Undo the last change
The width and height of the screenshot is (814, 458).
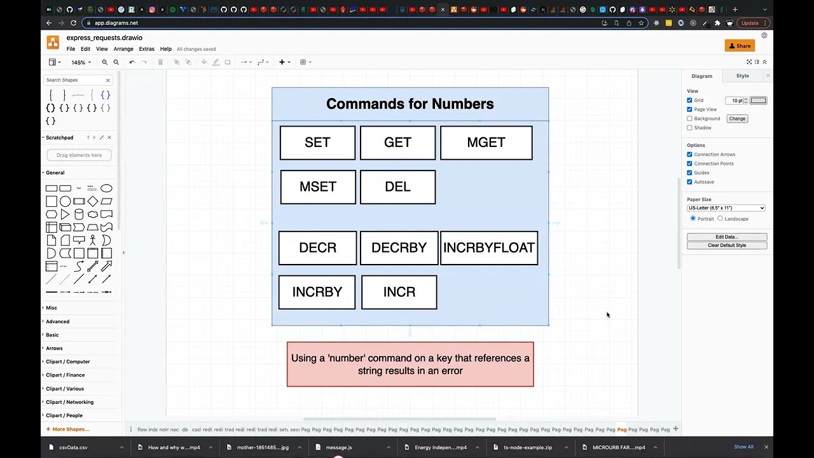132,62
